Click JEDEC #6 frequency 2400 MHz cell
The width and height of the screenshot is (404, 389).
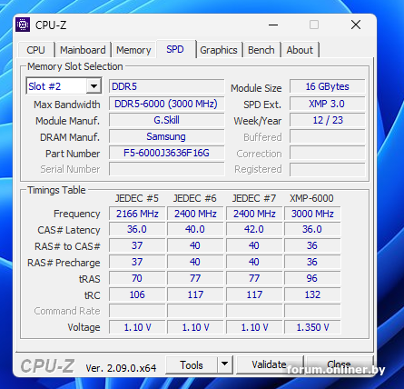[x=195, y=214]
